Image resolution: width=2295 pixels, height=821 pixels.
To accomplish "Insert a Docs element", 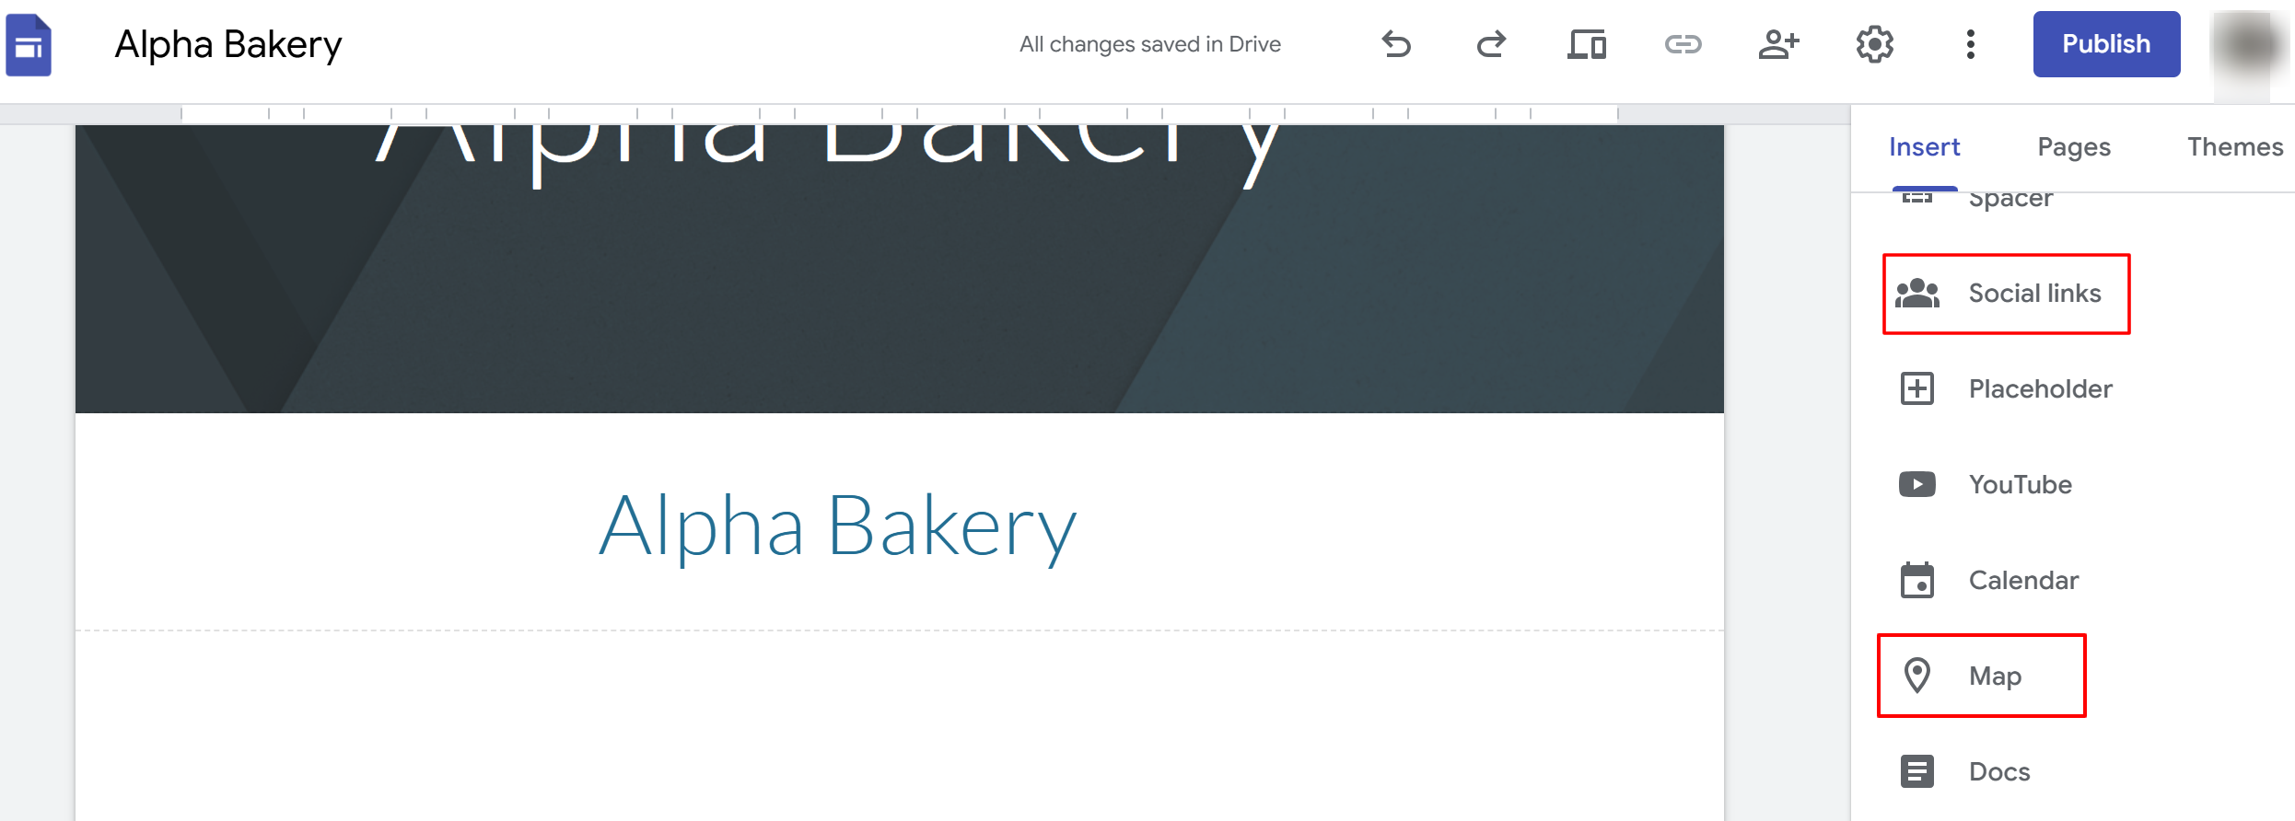I will click(1965, 771).
